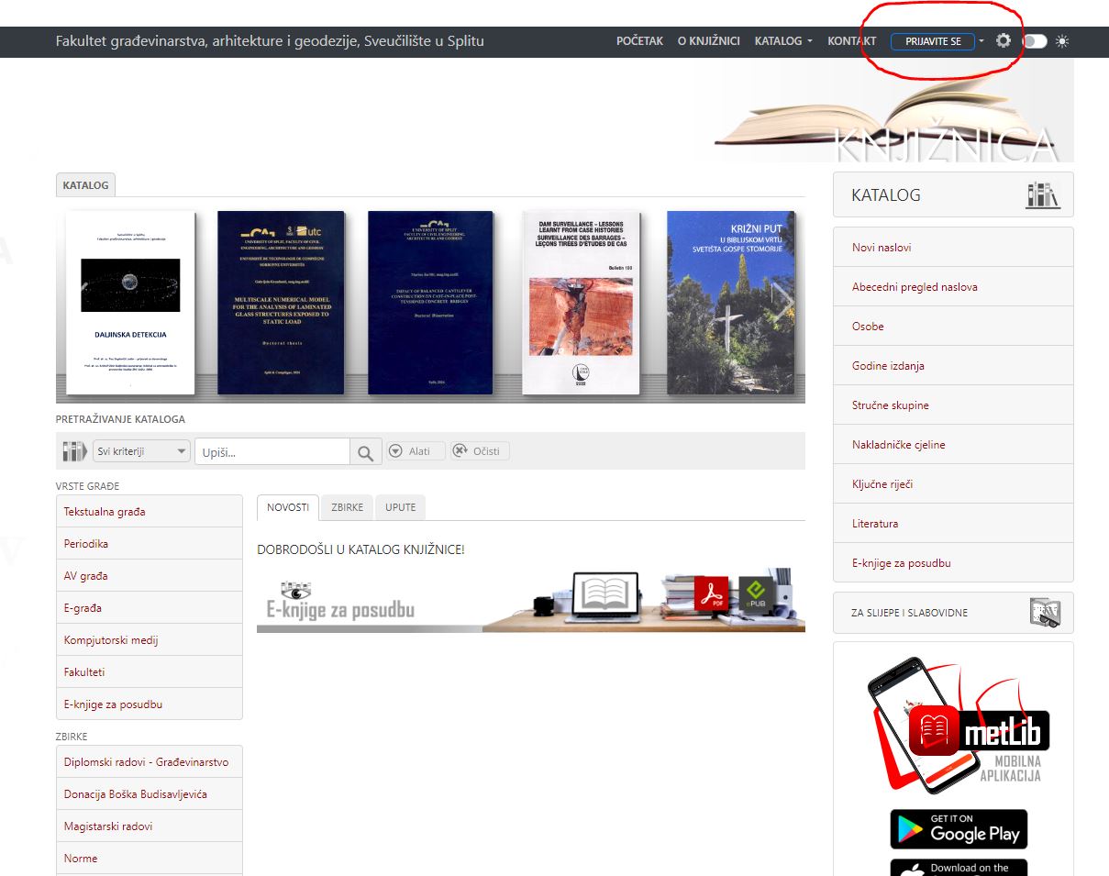Open the accessibility icon for the visually impaired
Screen dimensions: 1109x876
pyautogui.click(x=1044, y=613)
